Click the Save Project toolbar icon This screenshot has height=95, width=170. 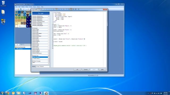(21, 9)
